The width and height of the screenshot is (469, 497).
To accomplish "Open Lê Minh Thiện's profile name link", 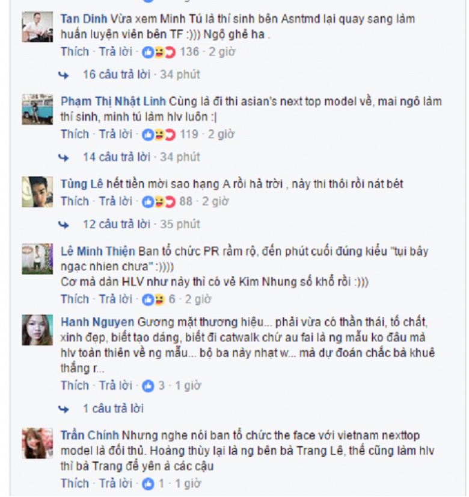I will 98,251.
